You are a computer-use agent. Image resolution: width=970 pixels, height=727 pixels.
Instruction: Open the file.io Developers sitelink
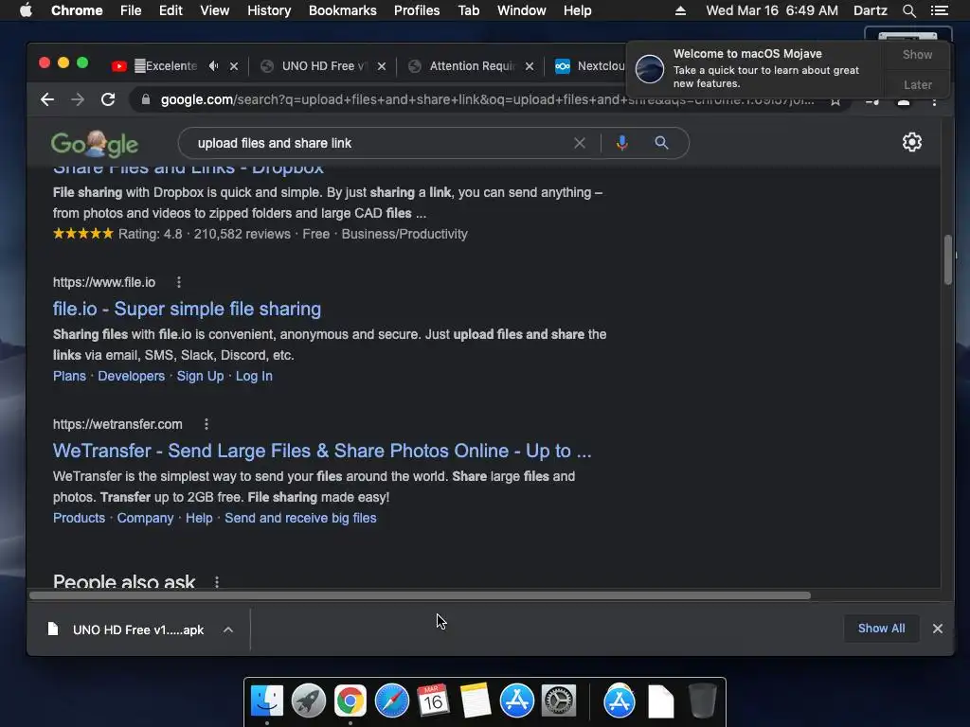click(131, 376)
